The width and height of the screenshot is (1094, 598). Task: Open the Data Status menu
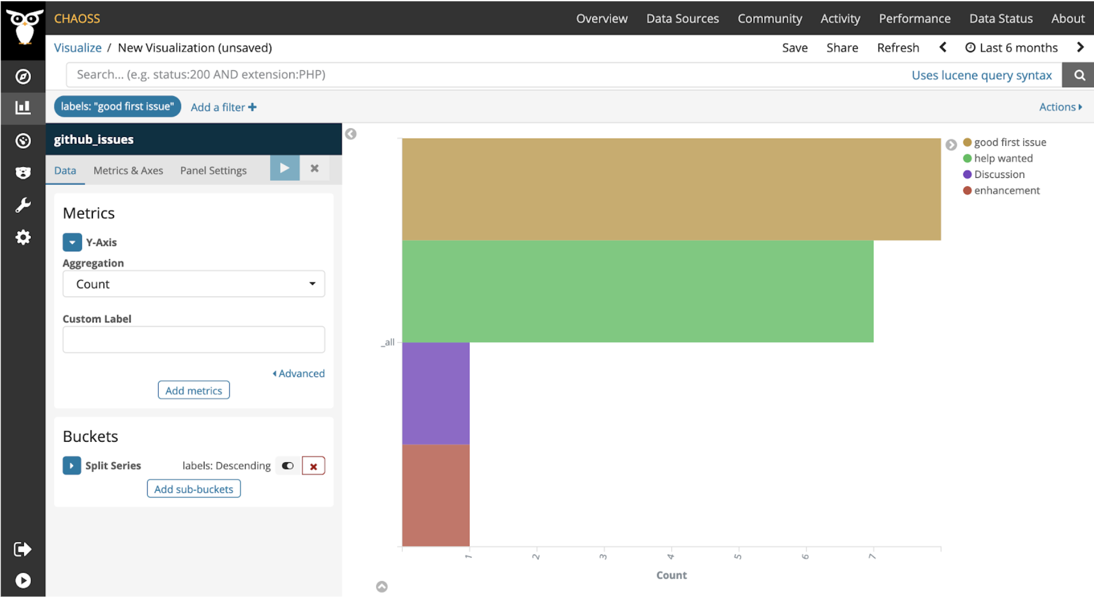pos(1000,19)
